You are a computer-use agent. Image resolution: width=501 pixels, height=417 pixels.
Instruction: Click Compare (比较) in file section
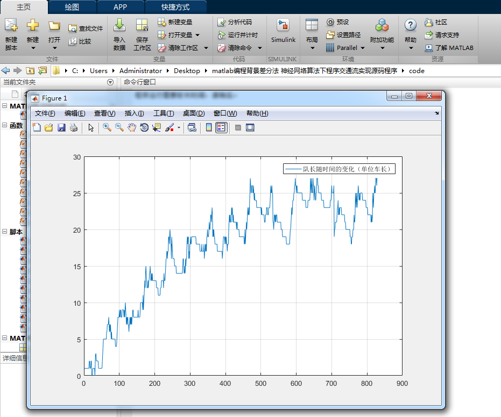(x=80, y=41)
